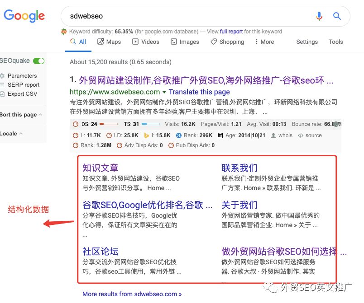The height and width of the screenshot is (303, 364).
Task: Click the Age archive icon
Action: 220,135
